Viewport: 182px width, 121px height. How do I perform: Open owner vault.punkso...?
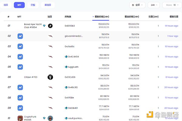[76, 118]
